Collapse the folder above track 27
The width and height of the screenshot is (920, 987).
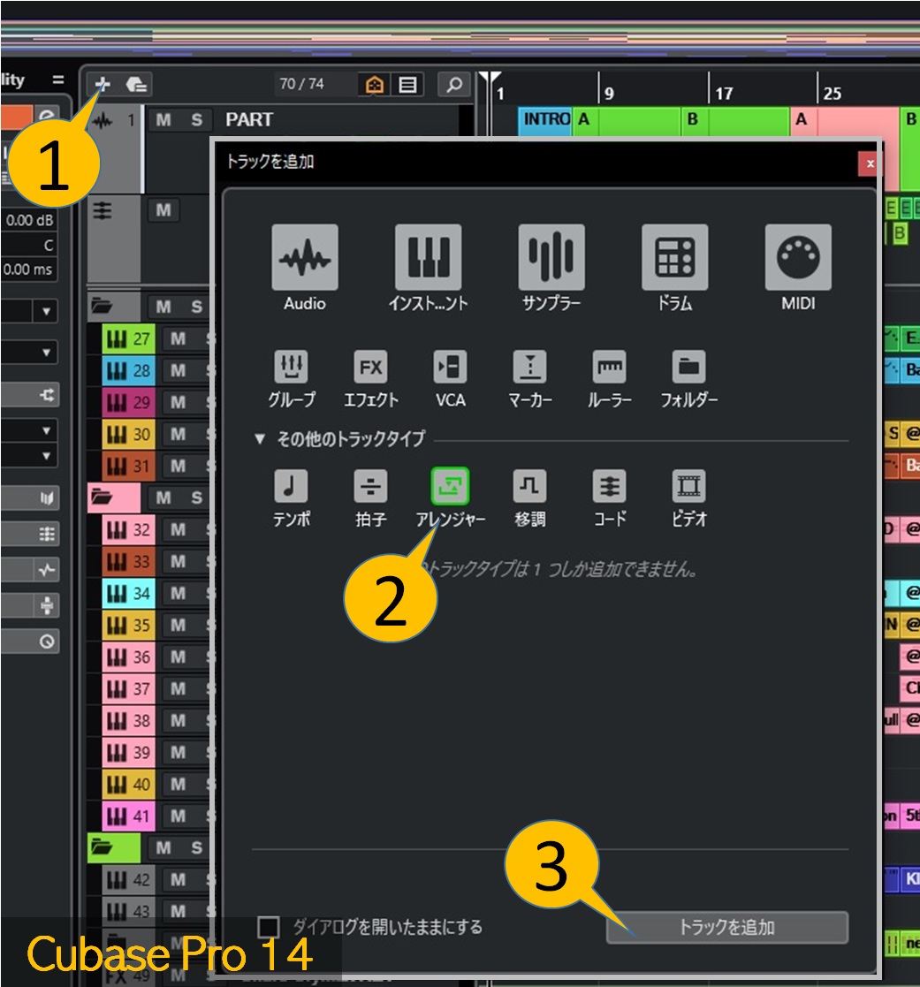coord(102,307)
